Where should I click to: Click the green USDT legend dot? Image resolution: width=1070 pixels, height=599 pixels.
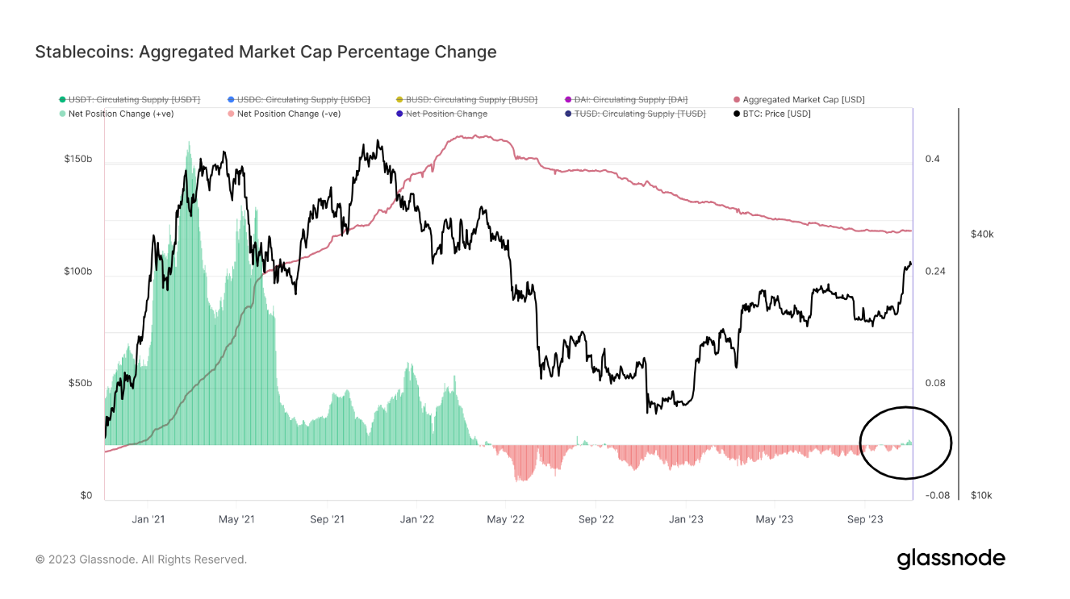pos(62,100)
